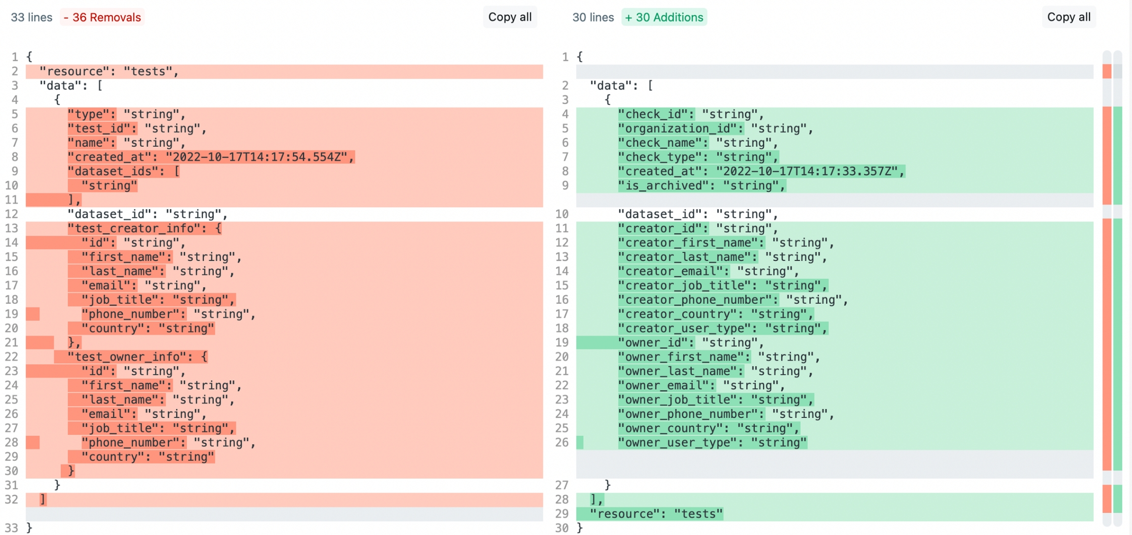Click the "dataset_ids" line in left pane
This screenshot has width=1132, height=535.
(123, 171)
